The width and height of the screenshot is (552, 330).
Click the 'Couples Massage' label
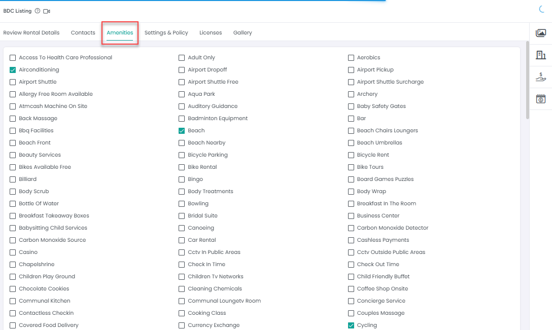[x=381, y=313]
